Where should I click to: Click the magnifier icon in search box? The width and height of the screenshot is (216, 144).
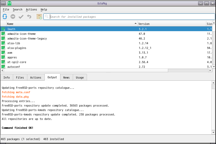(x=47, y=17)
